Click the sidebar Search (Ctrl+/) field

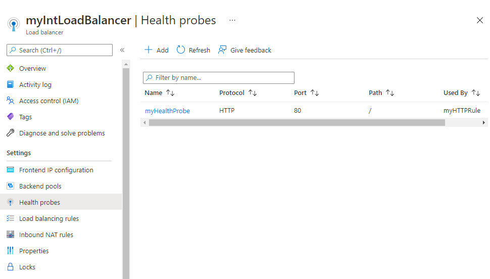pyautogui.click(x=60, y=50)
